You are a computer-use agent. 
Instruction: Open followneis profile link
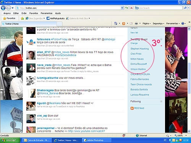[44, 39]
